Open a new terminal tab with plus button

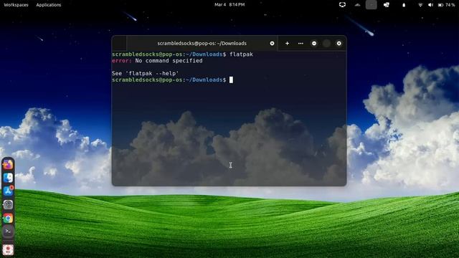tap(287, 43)
